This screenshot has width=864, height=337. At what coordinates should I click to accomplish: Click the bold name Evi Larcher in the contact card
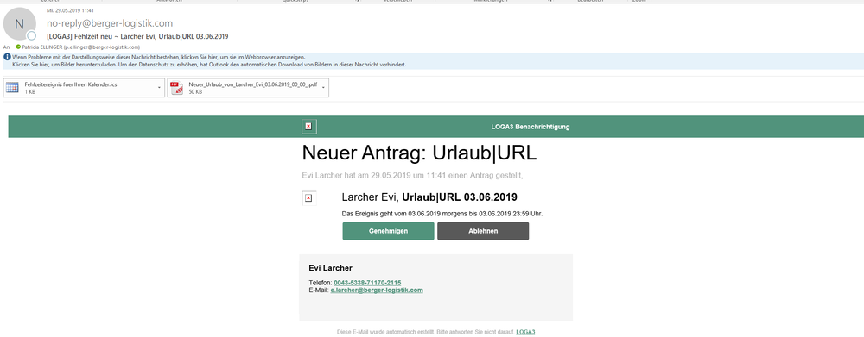click(331, 268)
